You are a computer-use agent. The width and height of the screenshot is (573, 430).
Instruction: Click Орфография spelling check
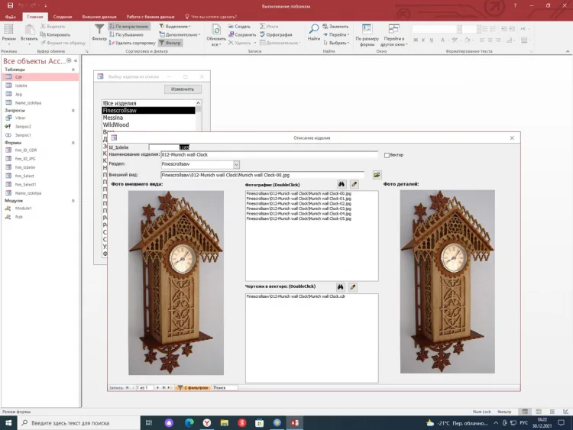277,34
